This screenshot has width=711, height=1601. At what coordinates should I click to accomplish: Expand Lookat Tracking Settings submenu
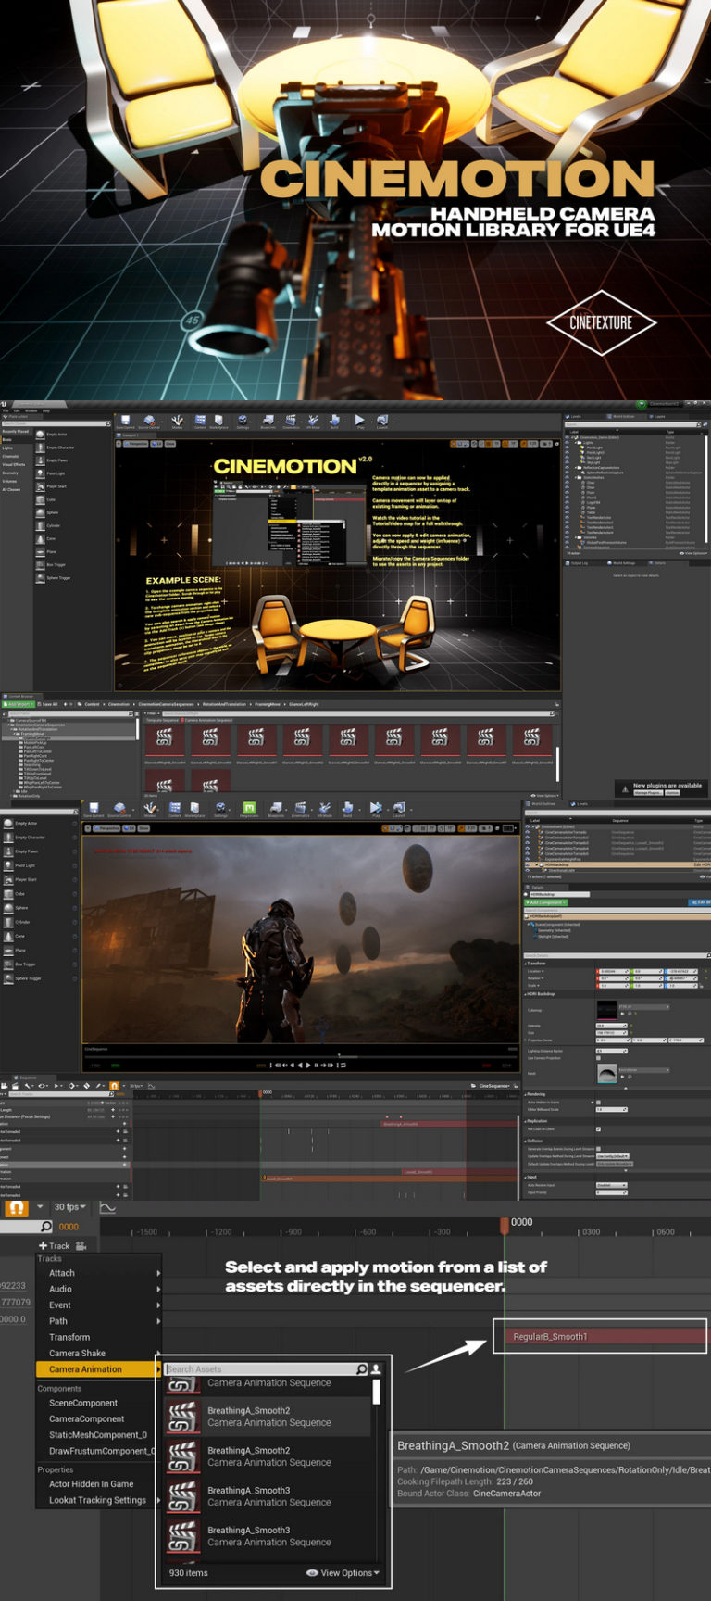[x=156, y=1500]
